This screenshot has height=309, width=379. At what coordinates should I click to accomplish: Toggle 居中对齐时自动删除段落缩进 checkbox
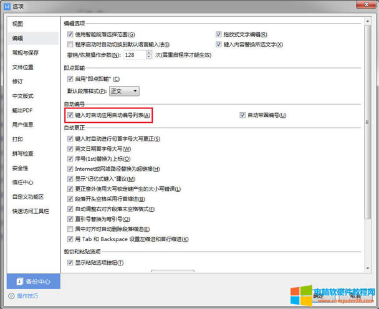coord(70,229)
